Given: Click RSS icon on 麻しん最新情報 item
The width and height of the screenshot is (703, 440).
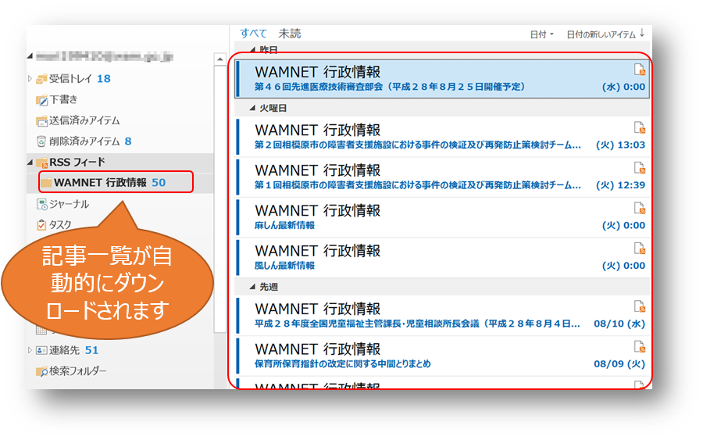Looking at the screenshot, I should click(x=639, y=208).
